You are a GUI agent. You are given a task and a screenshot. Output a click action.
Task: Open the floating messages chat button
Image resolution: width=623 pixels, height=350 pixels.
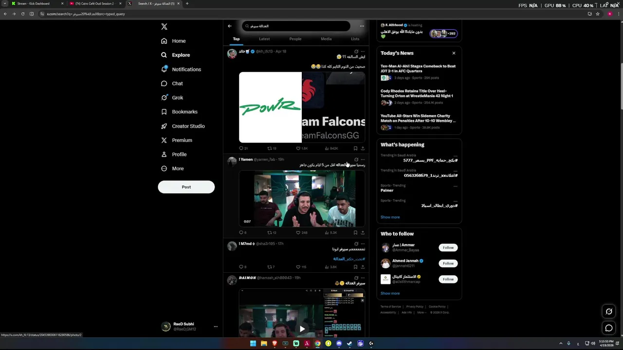coord(609,328)
